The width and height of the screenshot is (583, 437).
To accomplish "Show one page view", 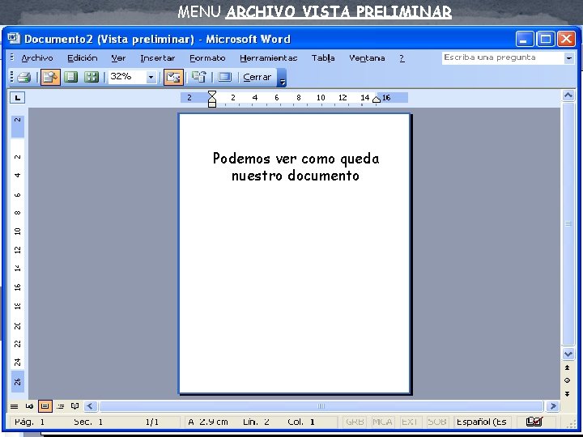I will tap(70, 78).
